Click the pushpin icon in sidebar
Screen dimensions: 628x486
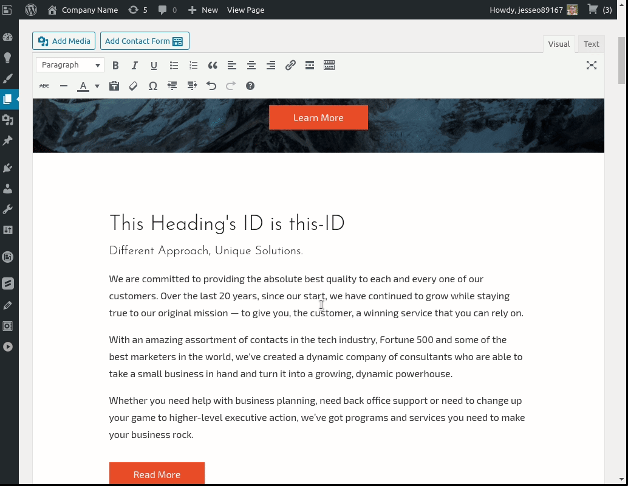[x=8, y=141]
